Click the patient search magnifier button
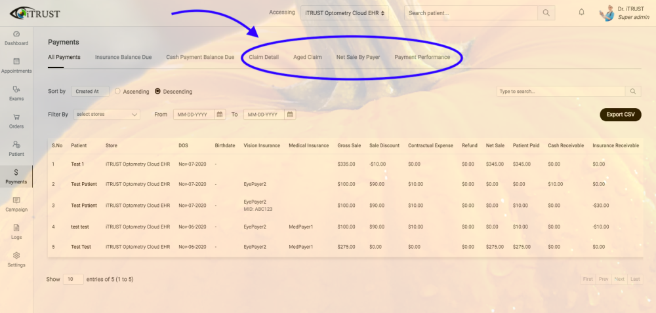Viewport: 656px width, 313px height. [546, 13]
